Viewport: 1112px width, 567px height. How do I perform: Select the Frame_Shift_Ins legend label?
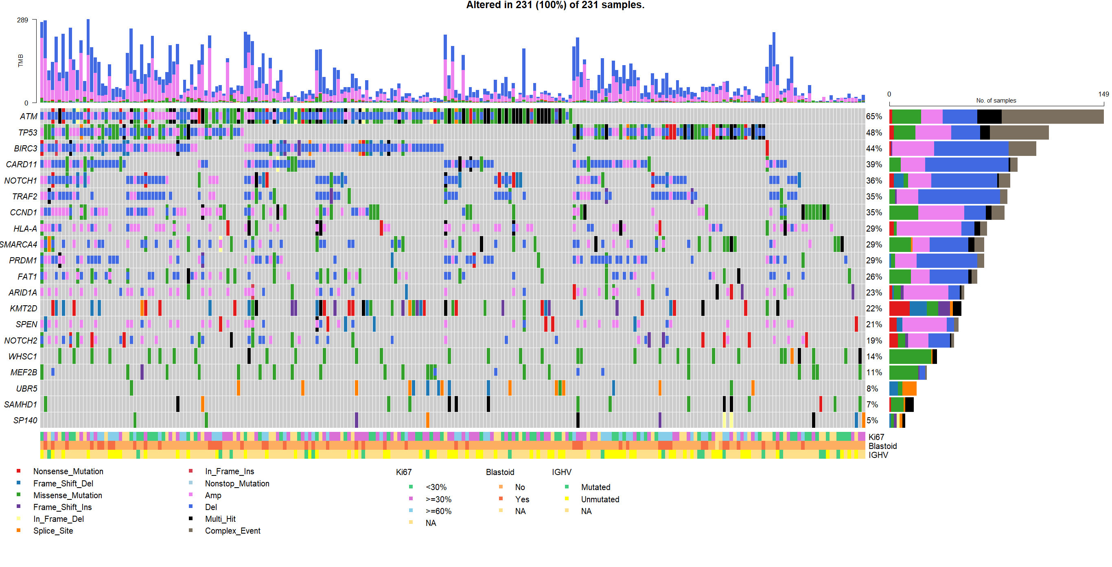(63, 507)
